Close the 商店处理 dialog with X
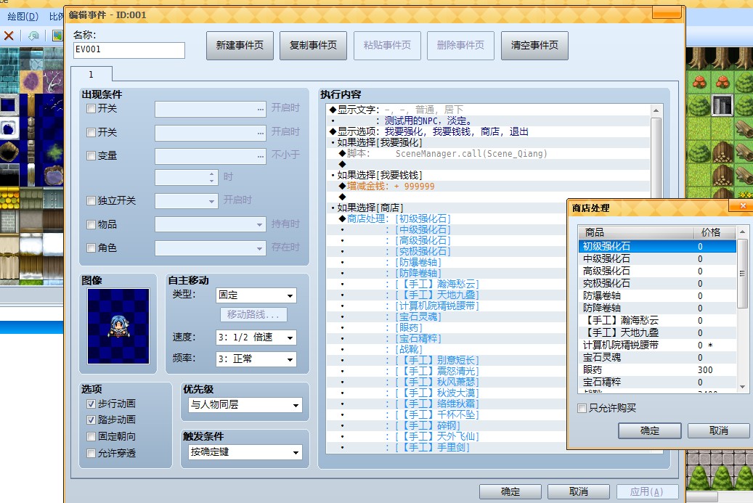Screen dimensions: 753x503 pos(742,206)
